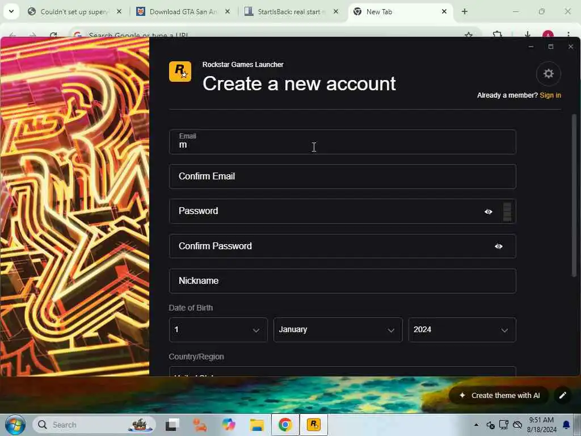Close the StartIsBack tab
581x436 pixels.
(x=336, y=11)
